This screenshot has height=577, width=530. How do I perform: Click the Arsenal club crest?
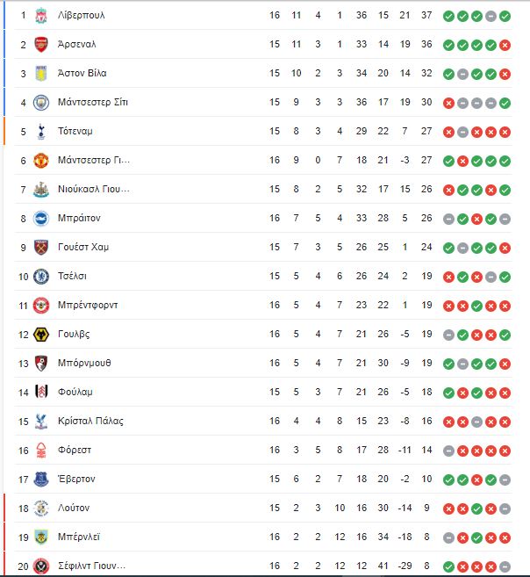41,45
